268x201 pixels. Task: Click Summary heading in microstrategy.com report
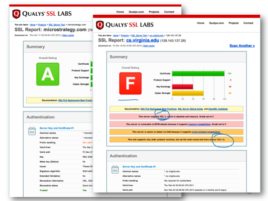point(36,47)
